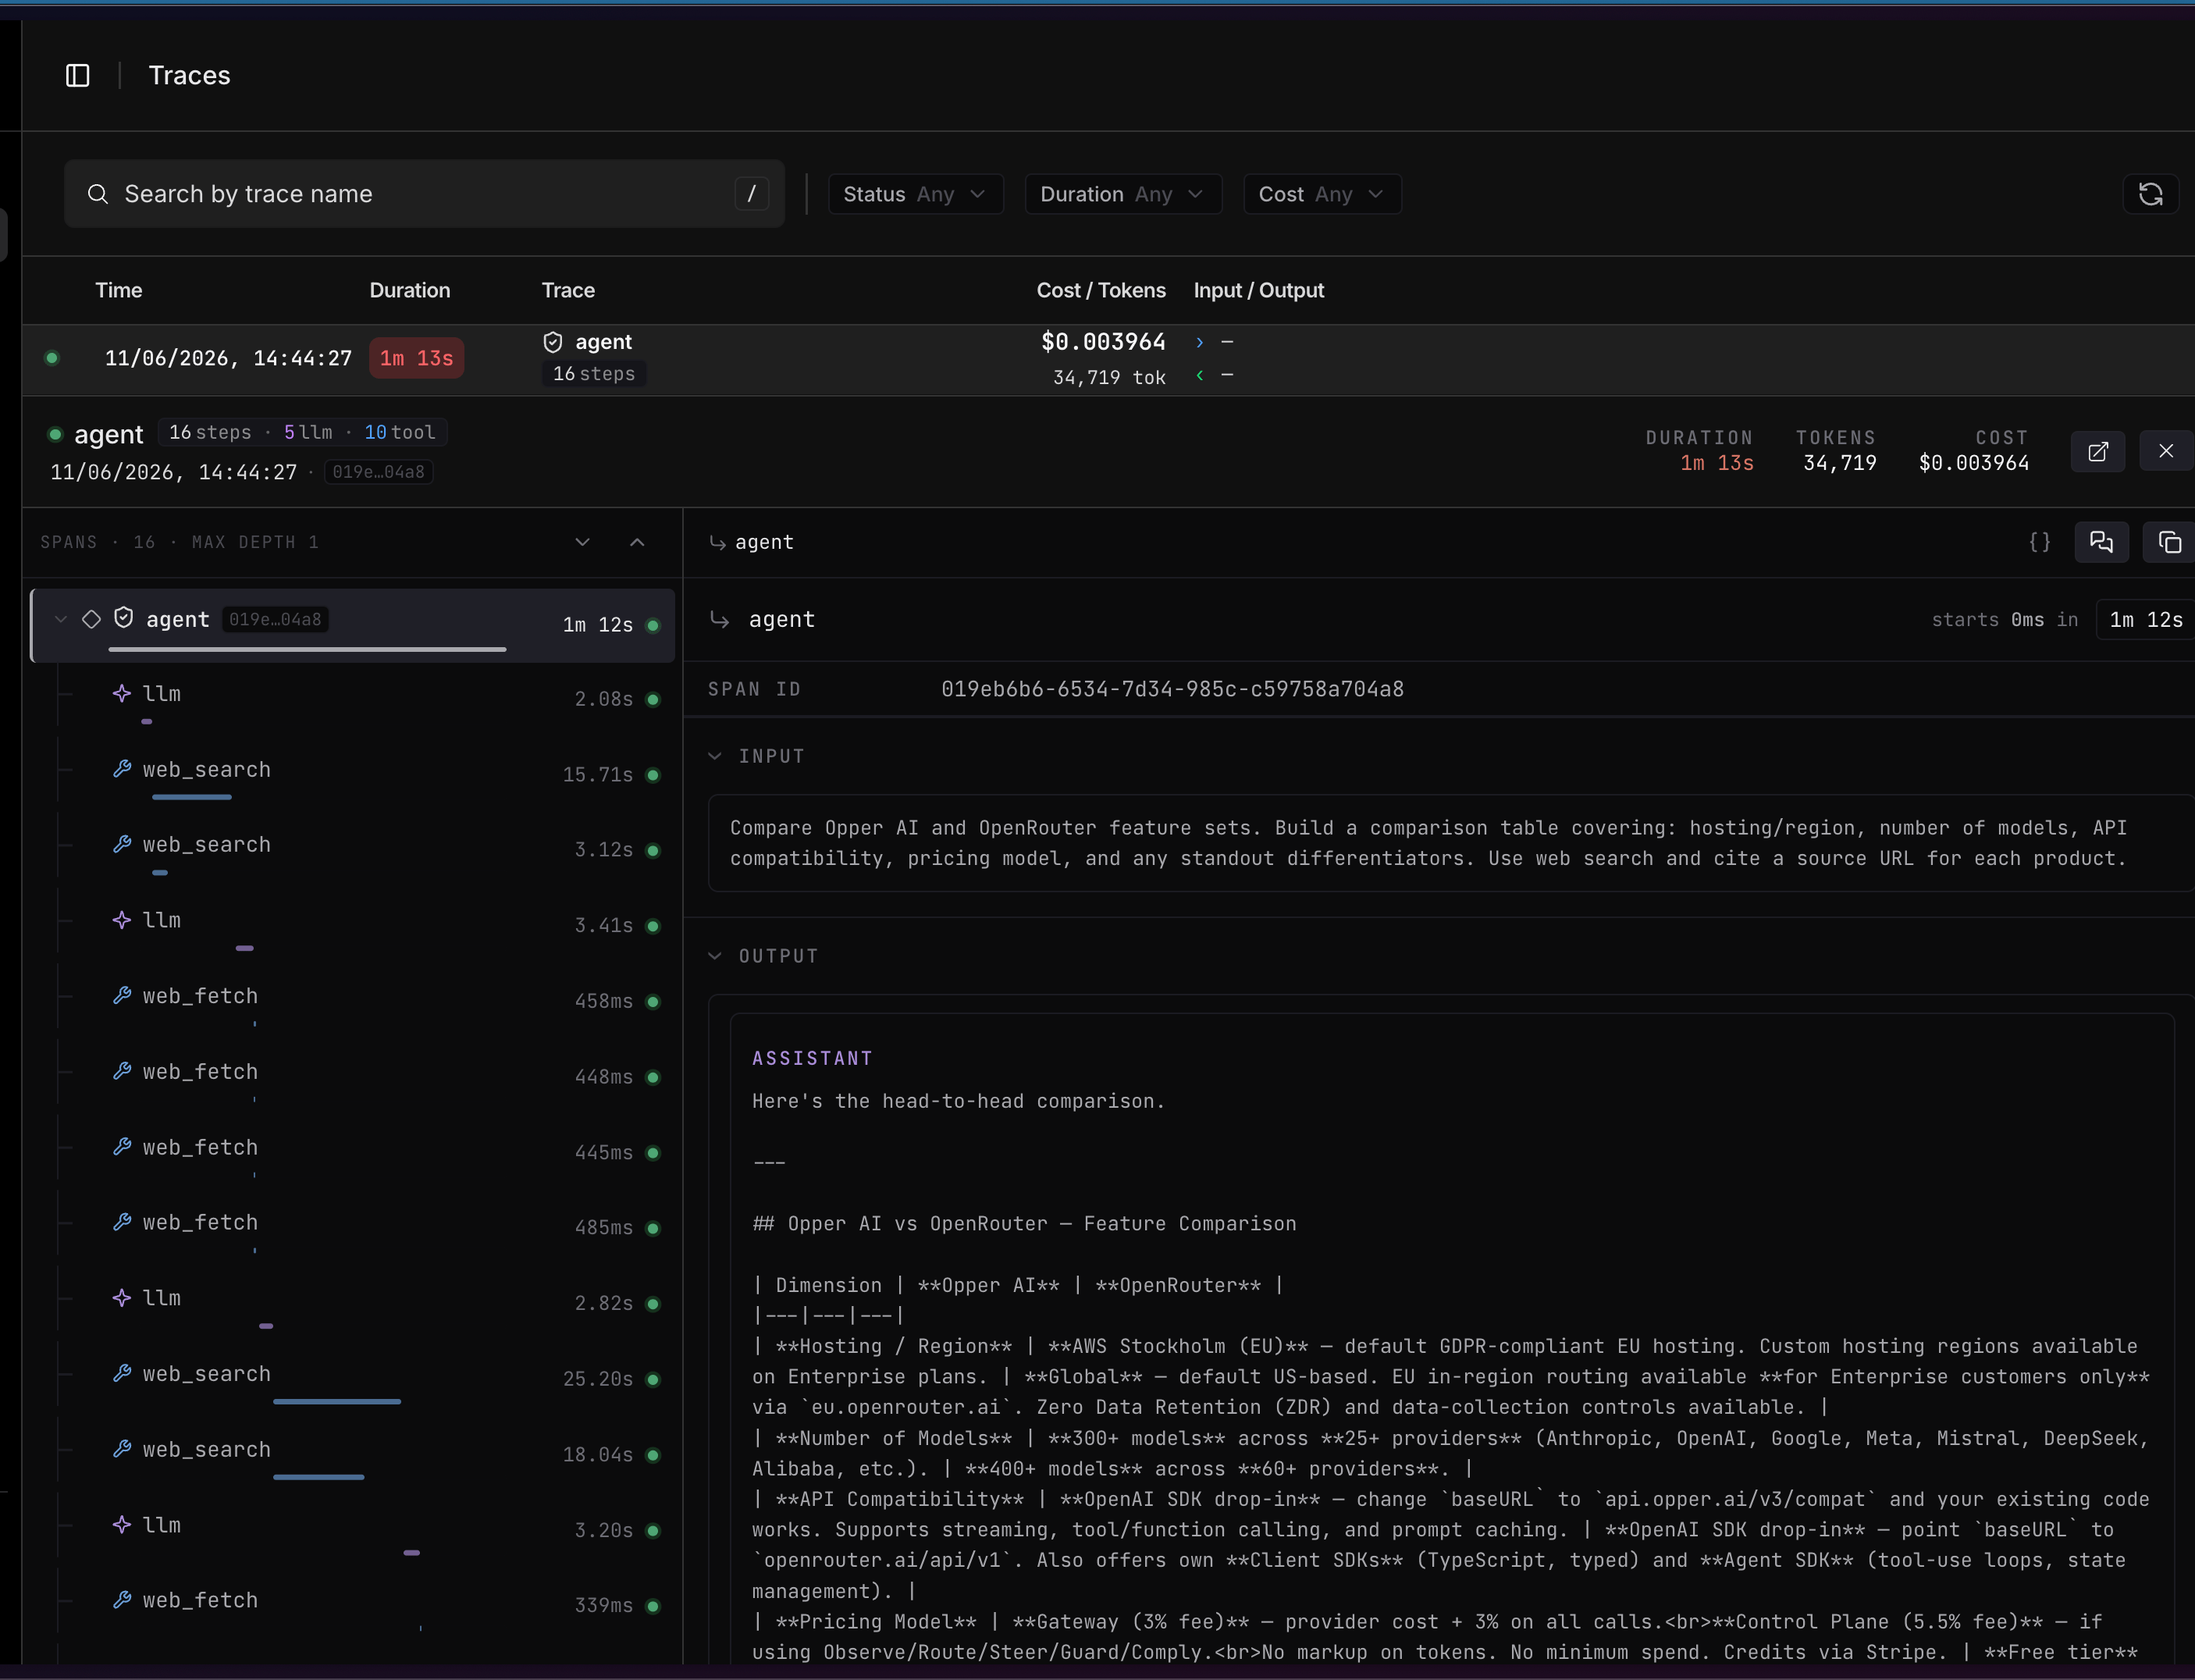Click the Input / Output column header

tap(1259, 290)
